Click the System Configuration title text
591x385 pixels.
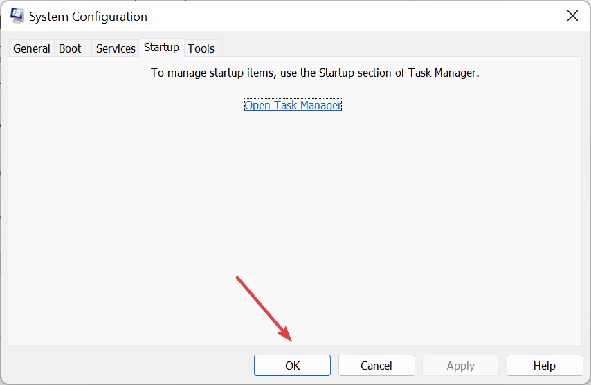click(88, 17)
